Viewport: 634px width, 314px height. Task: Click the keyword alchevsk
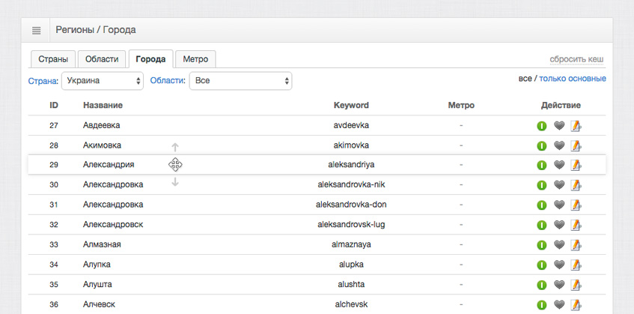[x=351, y=304]
